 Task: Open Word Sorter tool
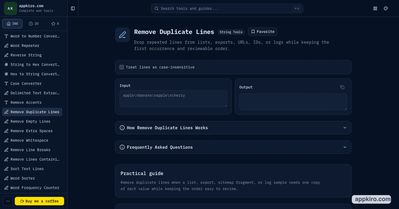[32, 178]
